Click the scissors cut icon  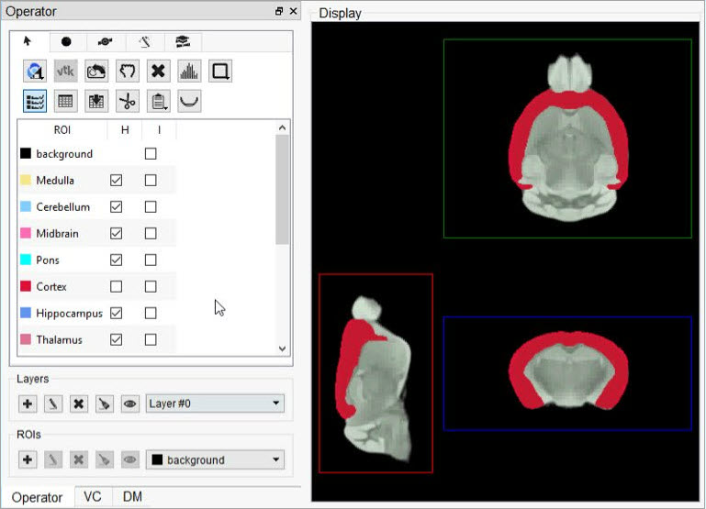click(x=127, y=101)
